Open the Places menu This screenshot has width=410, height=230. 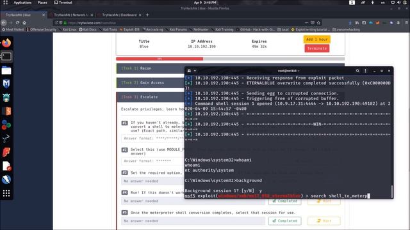click(42, 3)
